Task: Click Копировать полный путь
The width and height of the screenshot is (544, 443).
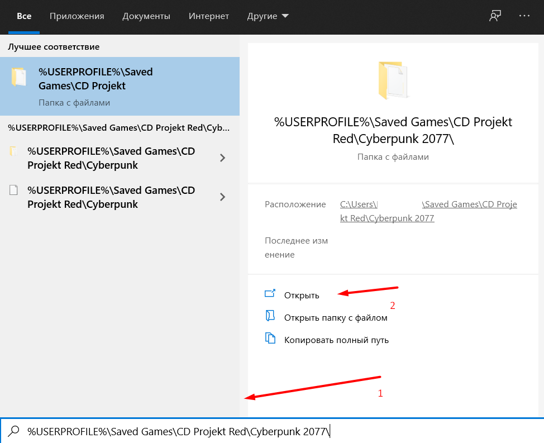Action: (x=336, y=340)
